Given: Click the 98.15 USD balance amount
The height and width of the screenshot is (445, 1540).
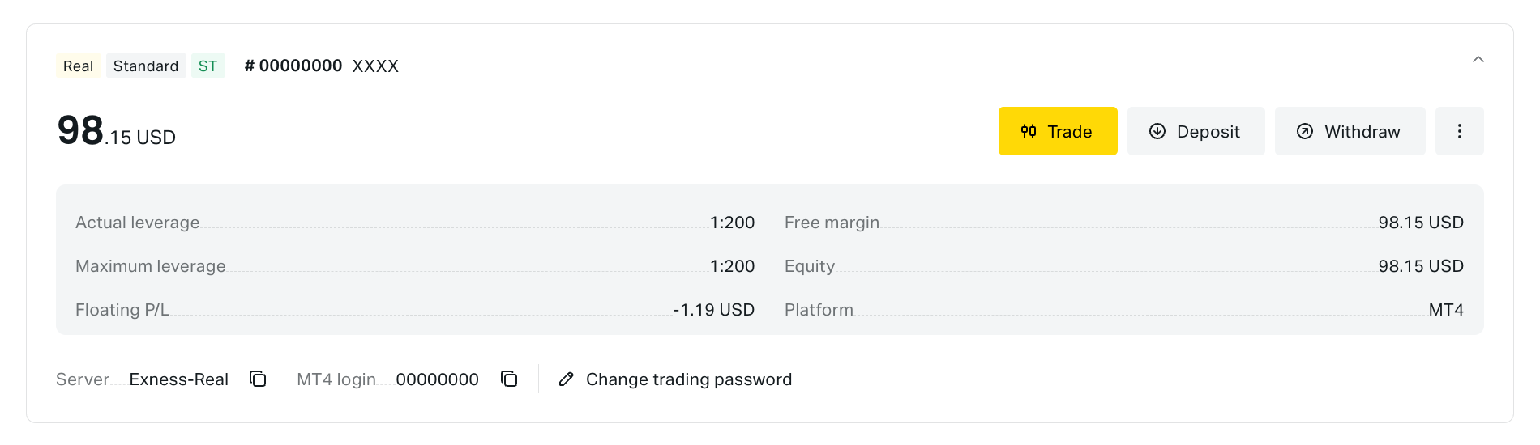Looking at the screenshot, I should point(116,132).
